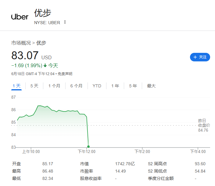Click the 6月18日 GMT-4 timestamp
Screen dimensions: 215x186
pyautogui.click(x=33, y=74)
